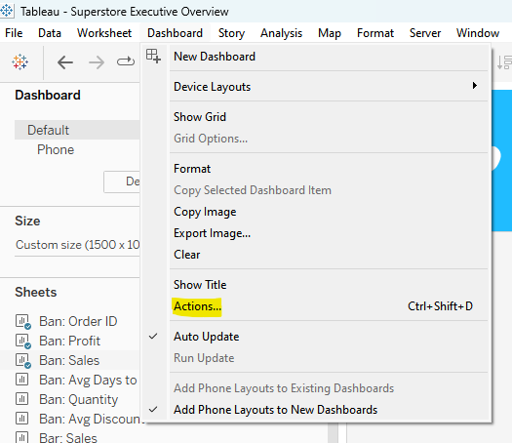Select the Ban: Order ID sheet

pyautogui.click(x=78, y=321)
